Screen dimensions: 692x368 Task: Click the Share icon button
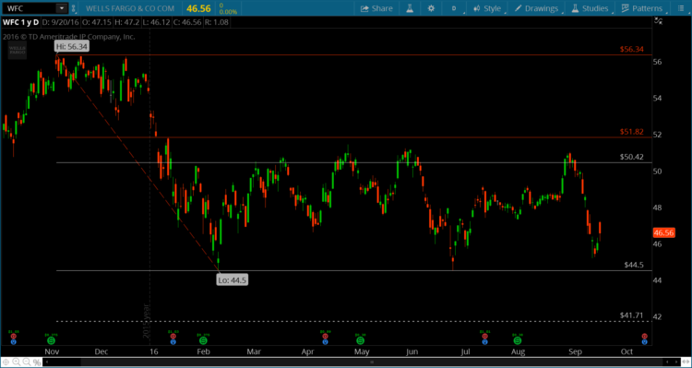click(x=376, y=8)
